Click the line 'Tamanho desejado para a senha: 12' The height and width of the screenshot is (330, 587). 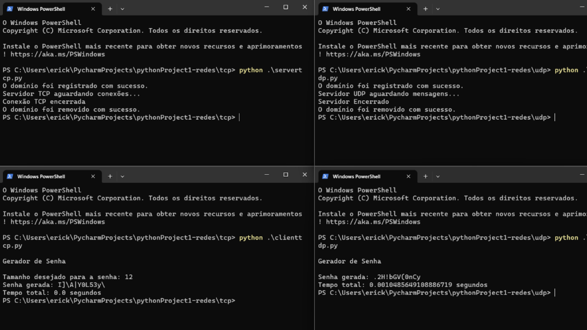coord(68,277)
